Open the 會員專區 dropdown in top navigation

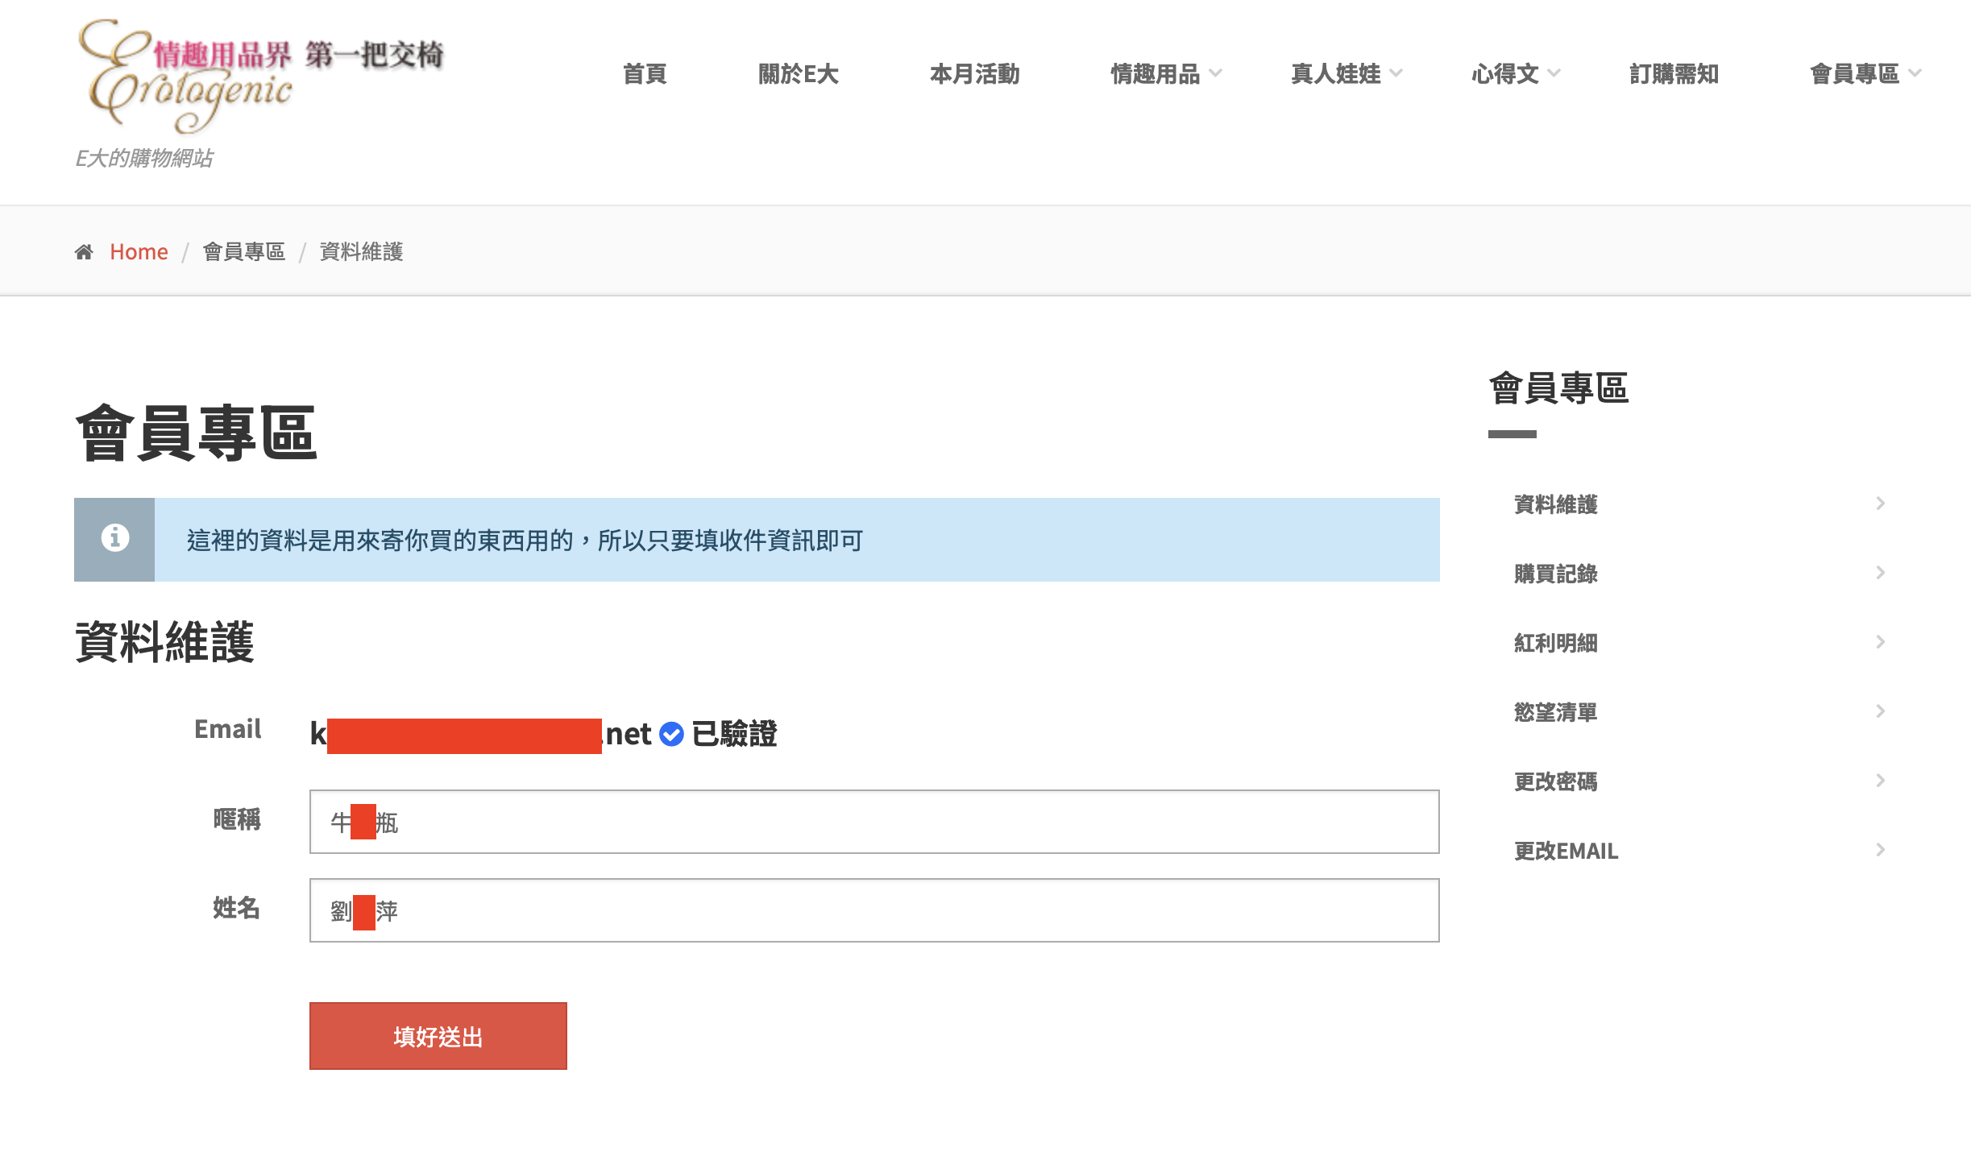(1865, 74)
